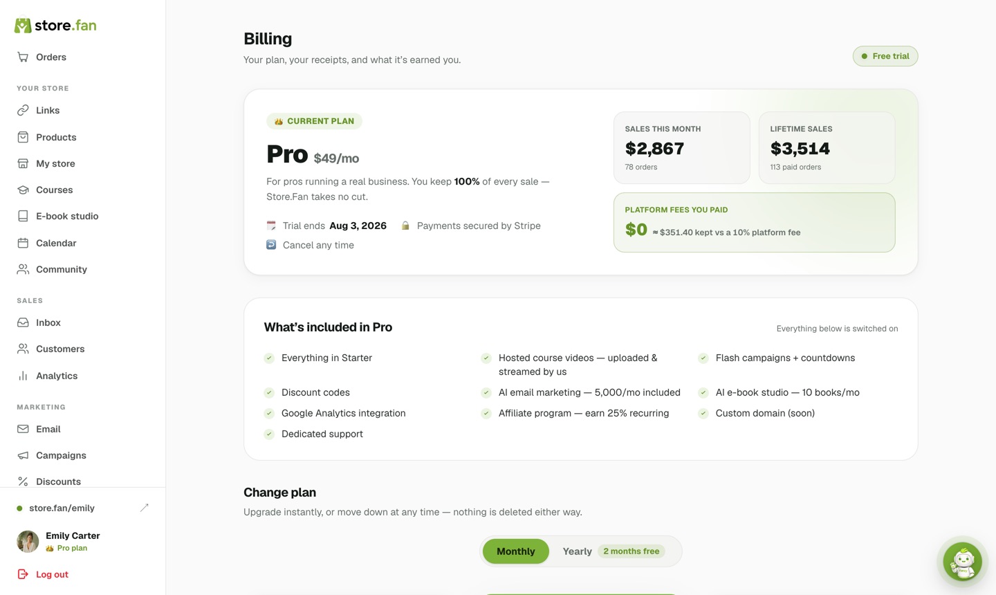Click the Analytics bar chart icon
The image size is (996, 595).
(x=23, y=376)
